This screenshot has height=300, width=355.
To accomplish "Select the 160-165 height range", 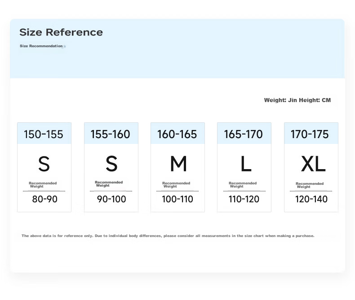I will [177, 134].
